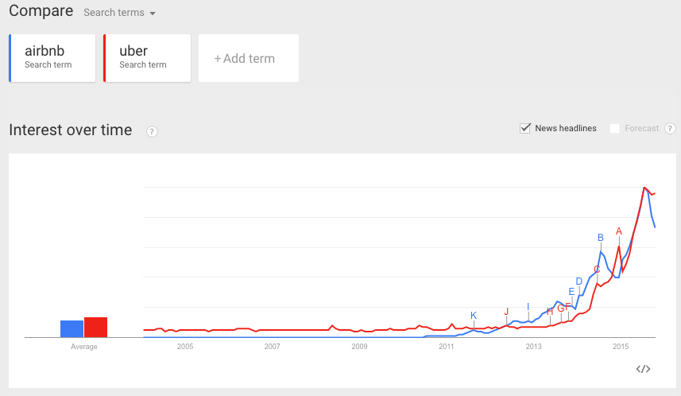Select headline marker J on red line
Screen dimensions: 681x396
coord(506,312)
